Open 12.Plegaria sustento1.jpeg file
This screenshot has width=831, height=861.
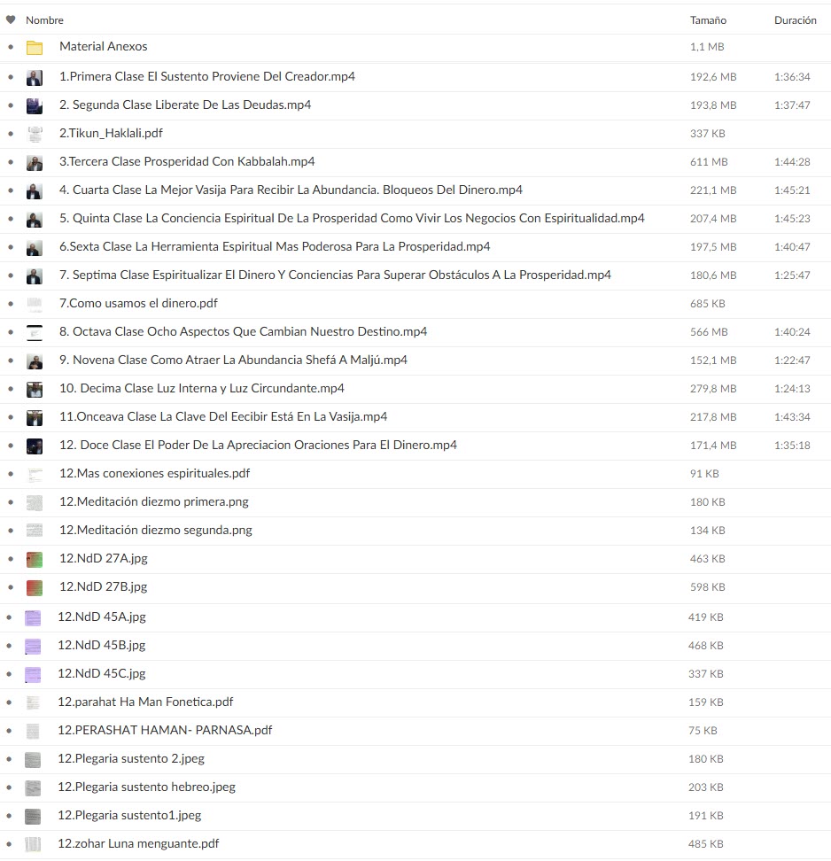click(129, 816)
